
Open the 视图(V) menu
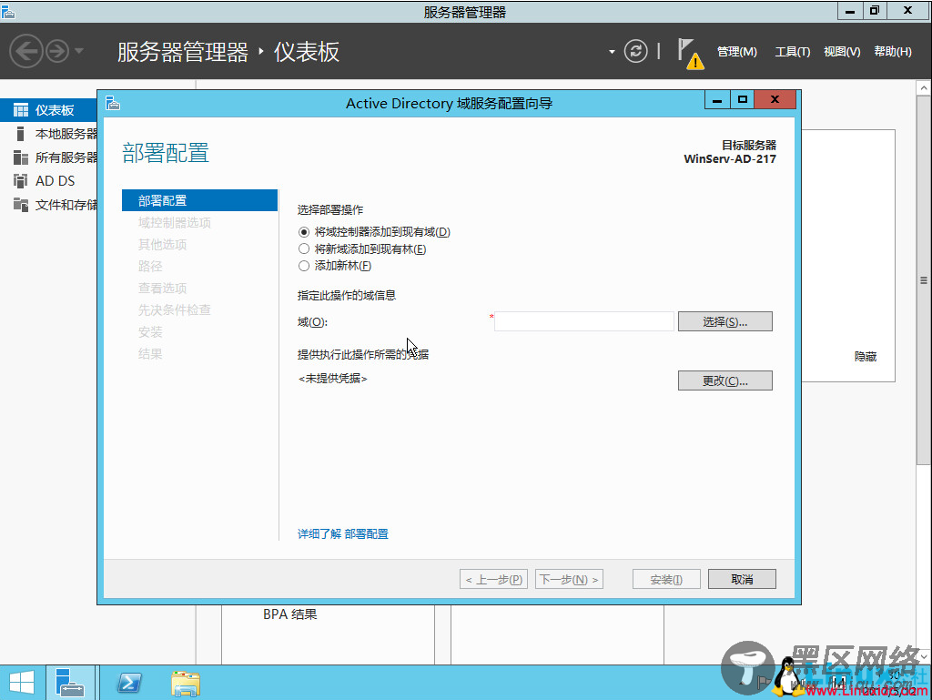click(842, 52)
